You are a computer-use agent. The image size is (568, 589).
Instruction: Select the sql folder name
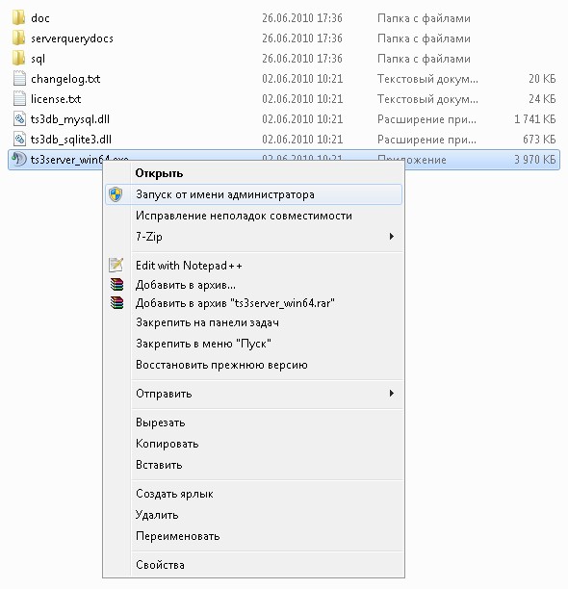38,59
